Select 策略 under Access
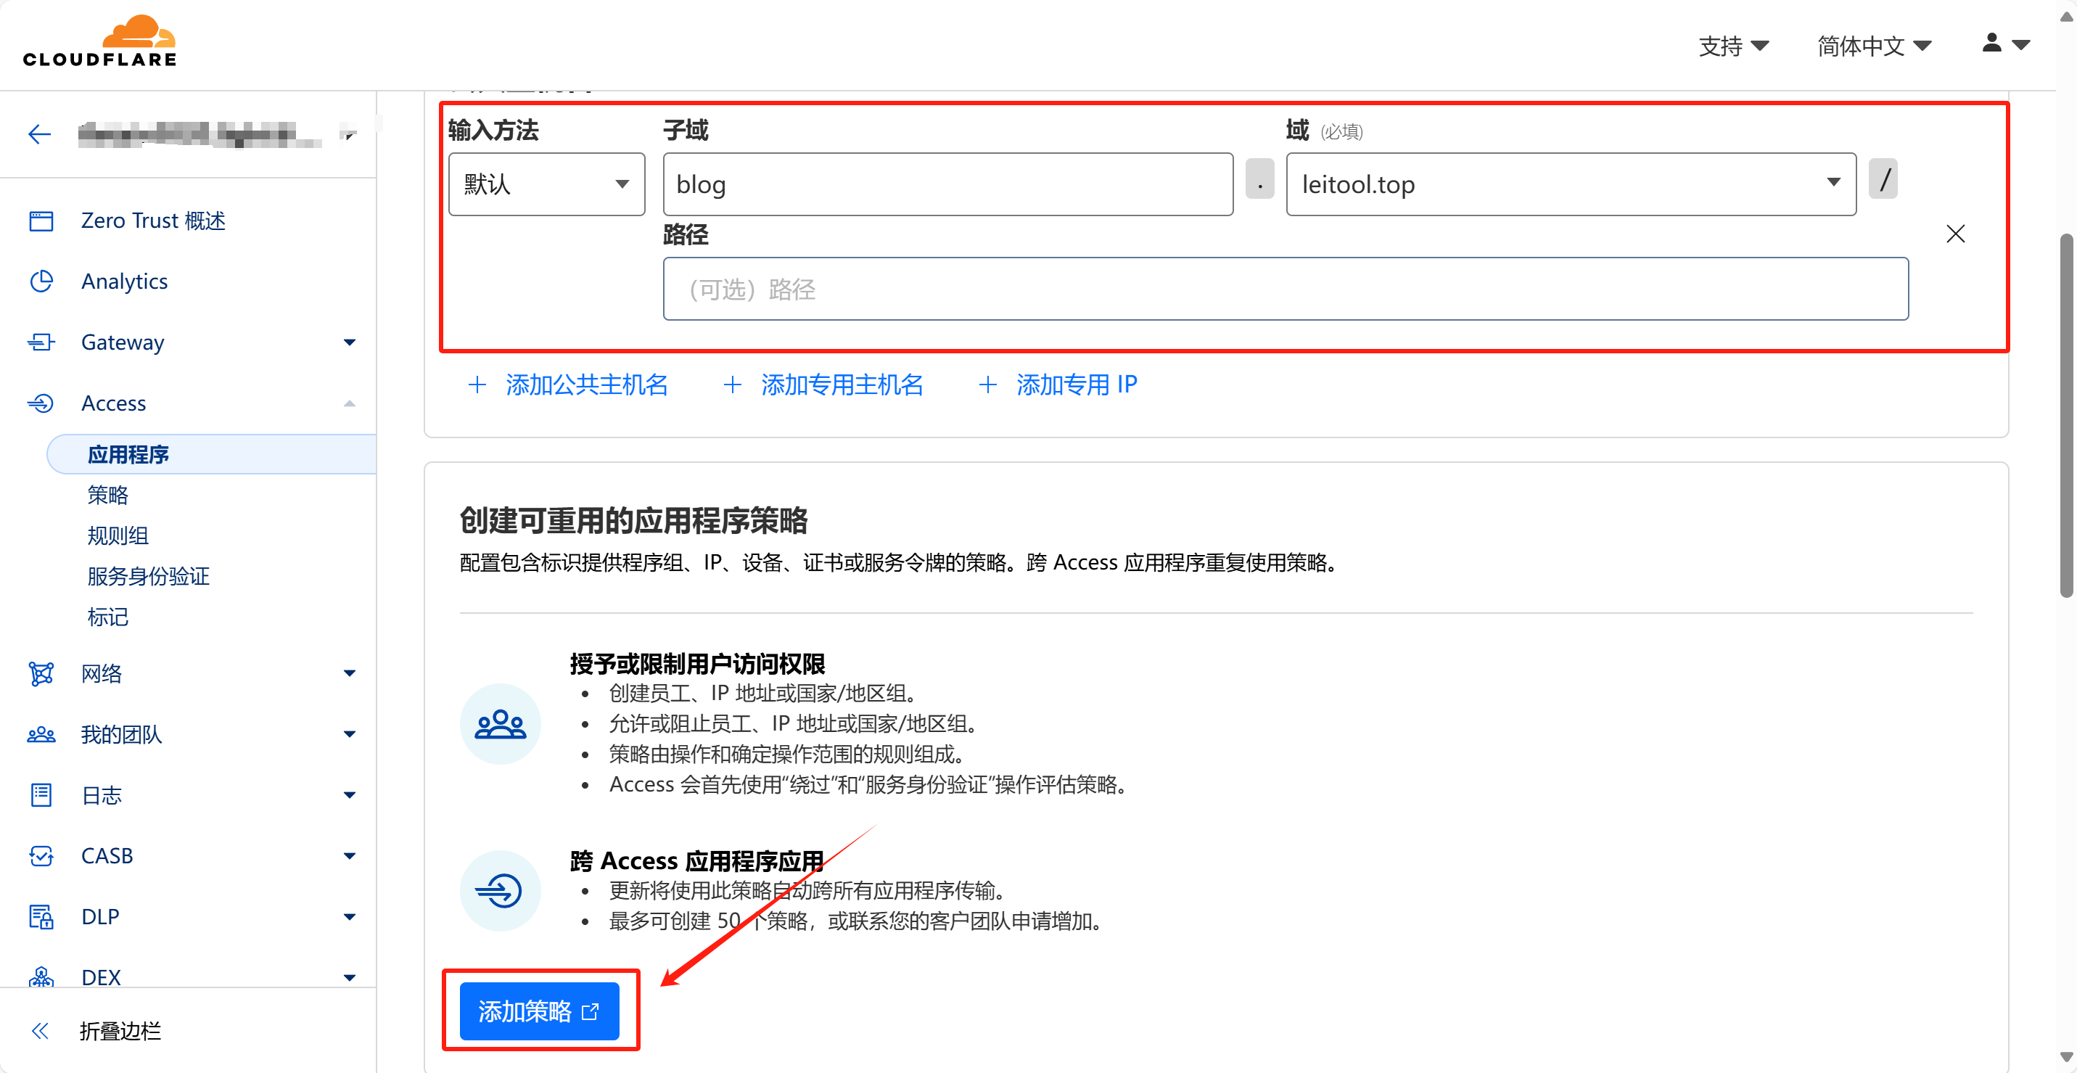The height and width of the screenshot is (1073, 2077). click(108, 495)
